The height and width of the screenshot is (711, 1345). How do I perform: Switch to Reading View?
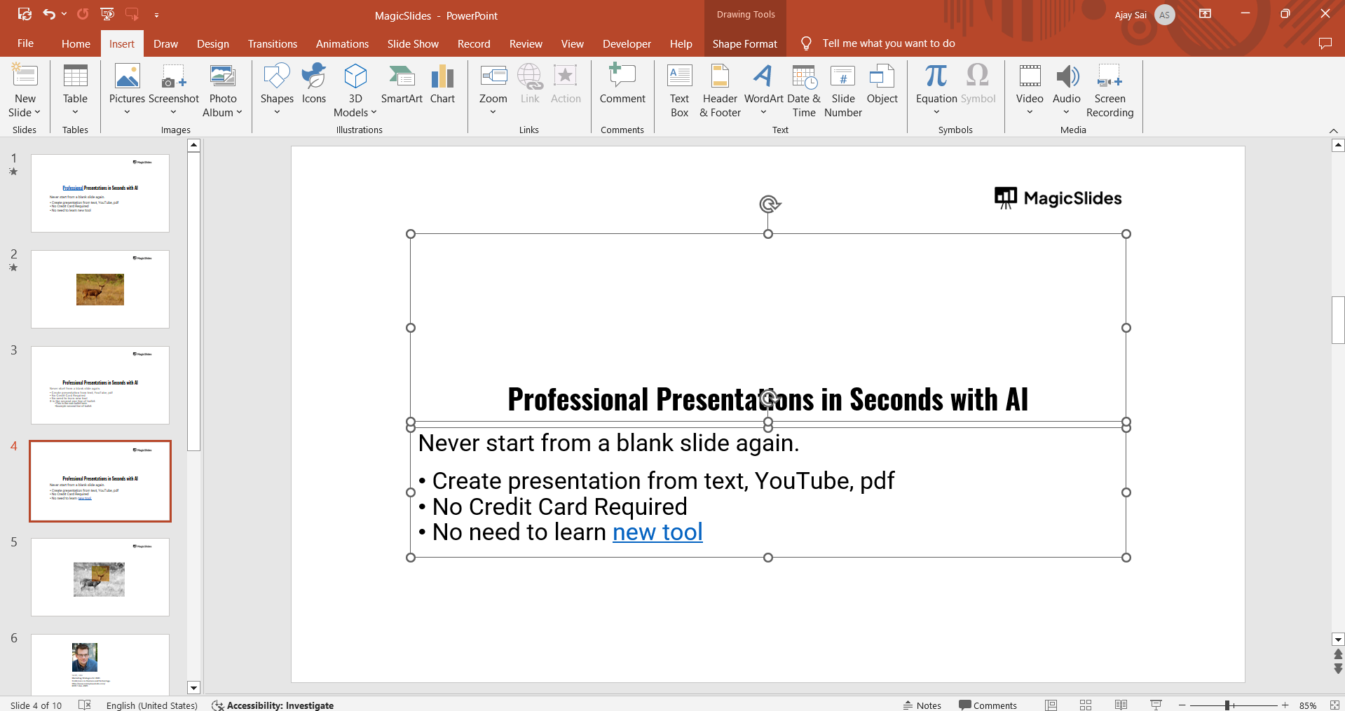pos(1121,705)
